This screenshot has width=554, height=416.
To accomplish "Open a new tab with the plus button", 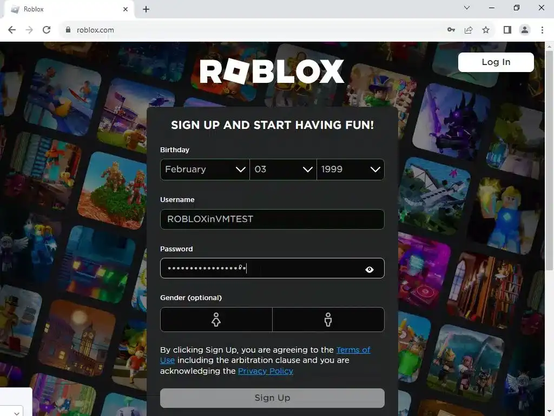I will point(146,9).
